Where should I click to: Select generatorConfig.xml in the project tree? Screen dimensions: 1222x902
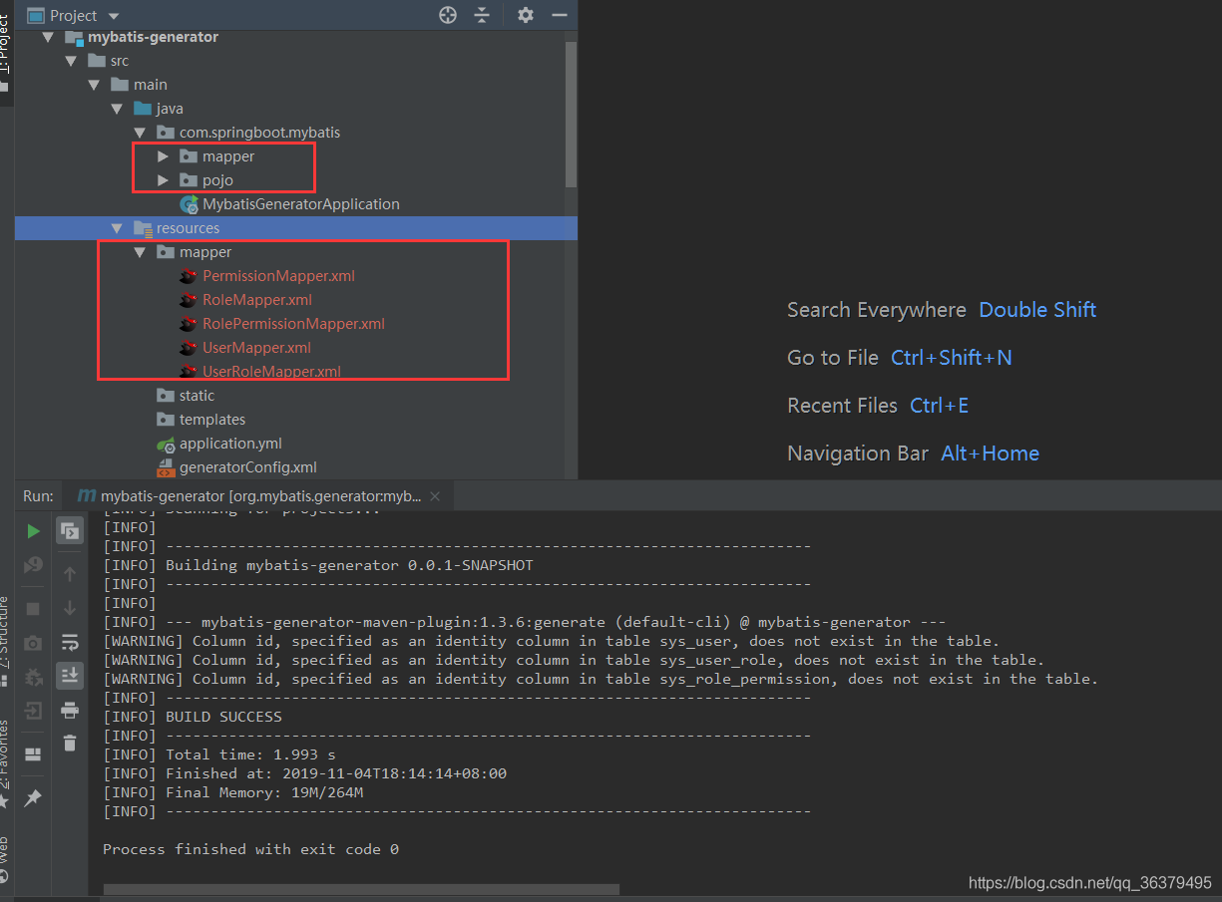tap(247, 467)
